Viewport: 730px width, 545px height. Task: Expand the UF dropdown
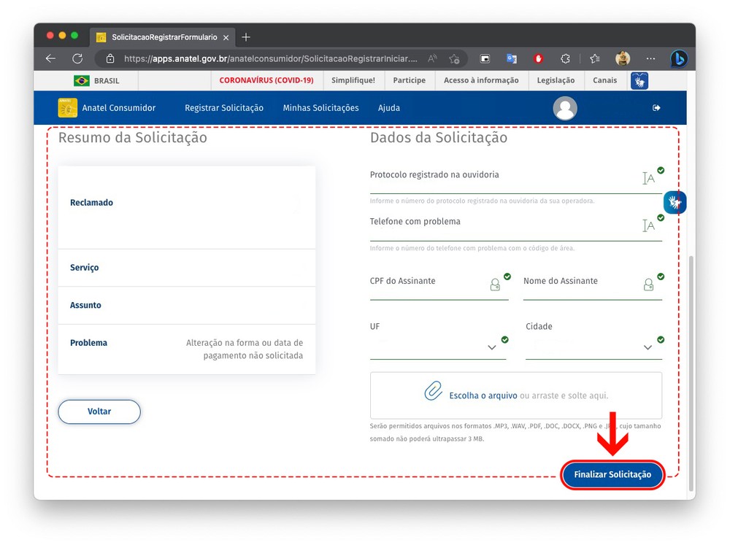491,347
